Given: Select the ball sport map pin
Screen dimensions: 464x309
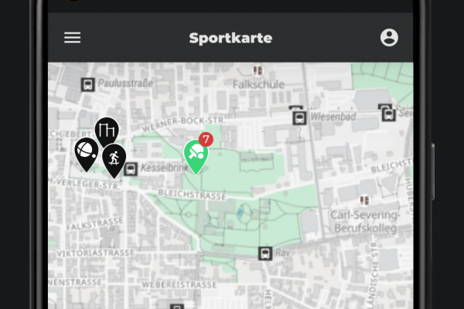Looking at the screenshot, I should (x=87, y=154).
